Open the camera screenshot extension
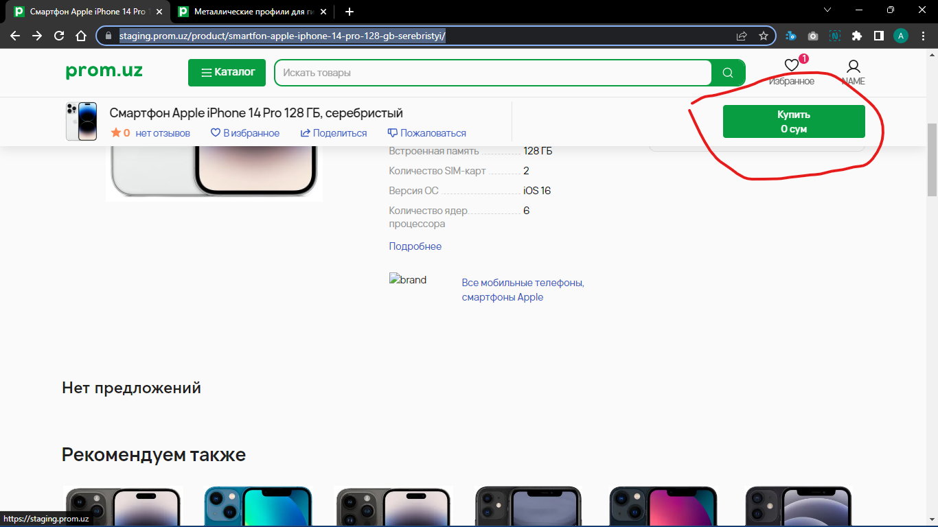 coord(813,36)
